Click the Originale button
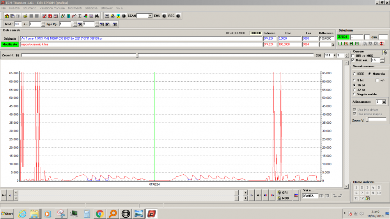 (10, 39)
